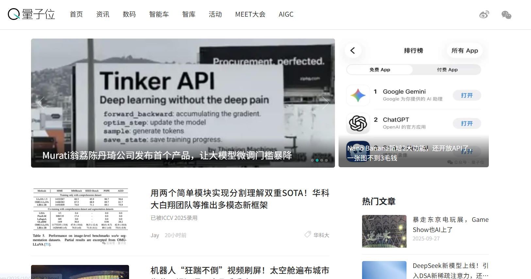The image size is (531, 279).
Task: Click the back chevron in rankings panel
Action: point(353,51)
